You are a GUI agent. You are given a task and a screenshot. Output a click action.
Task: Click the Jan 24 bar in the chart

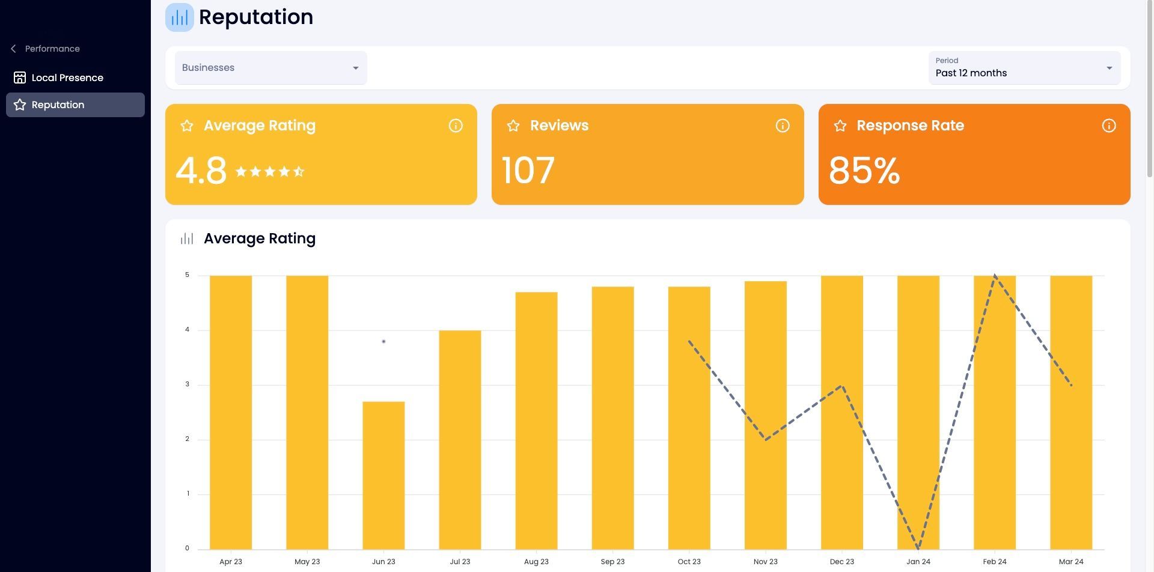918,412
